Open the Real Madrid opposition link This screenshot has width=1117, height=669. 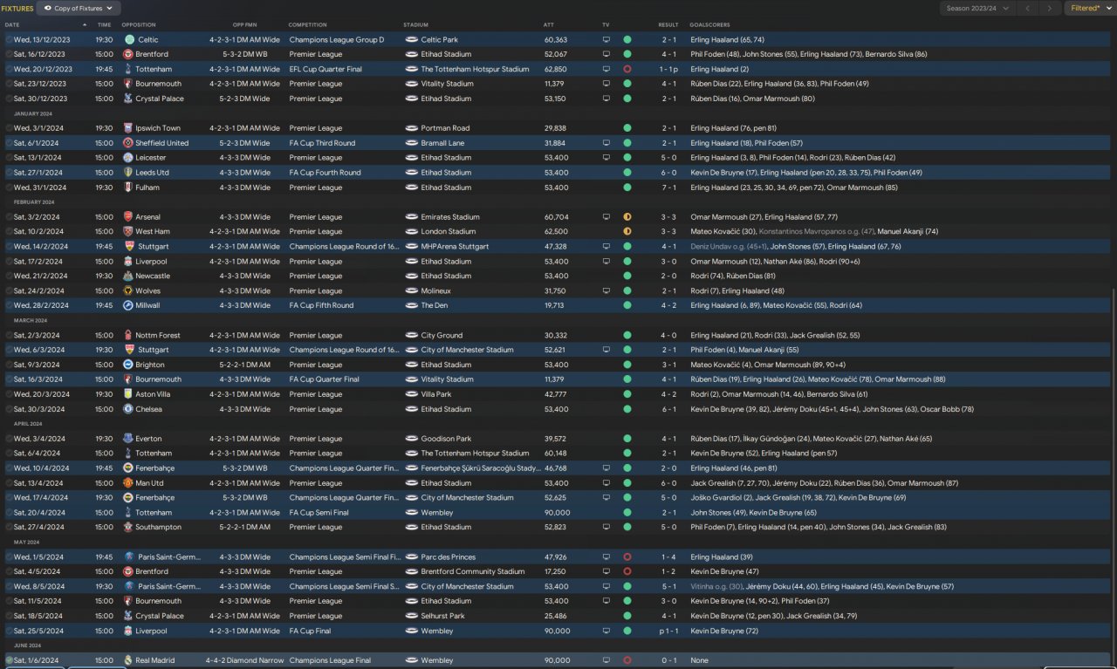155,660
